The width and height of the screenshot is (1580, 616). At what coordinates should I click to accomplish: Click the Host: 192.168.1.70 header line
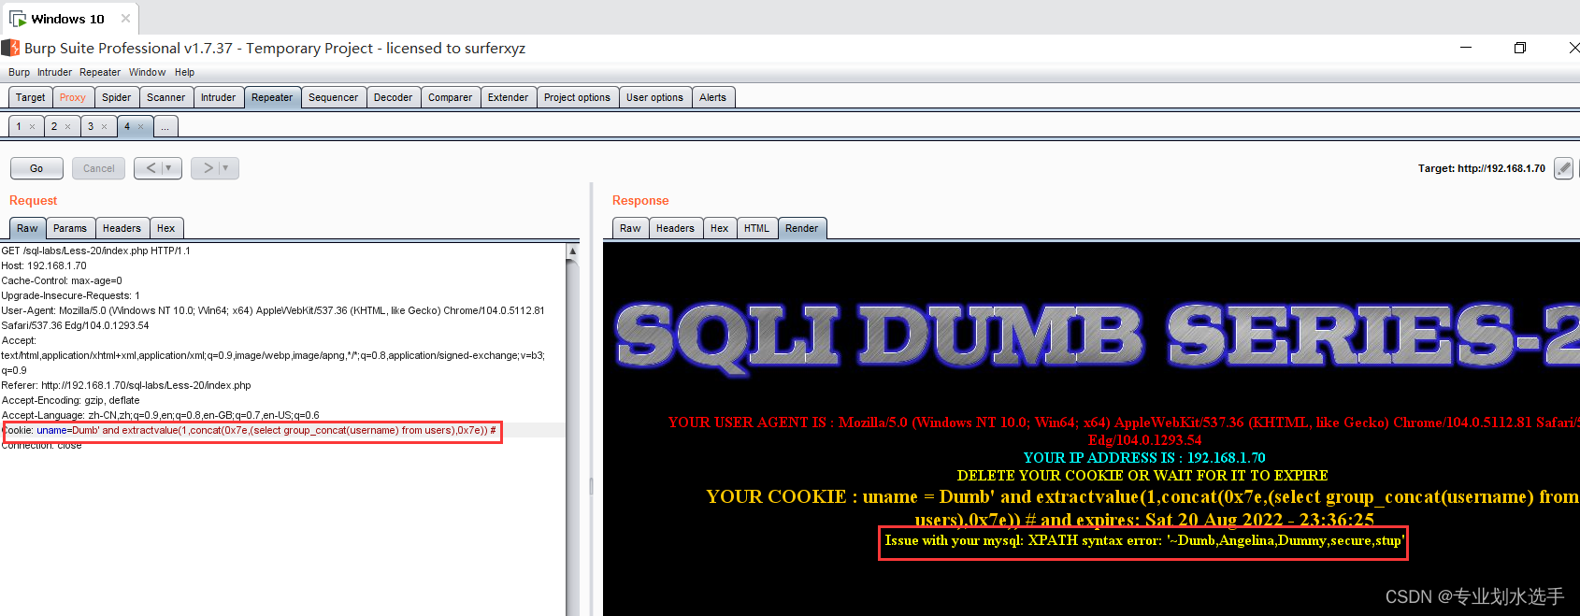[x=44, y=265]
